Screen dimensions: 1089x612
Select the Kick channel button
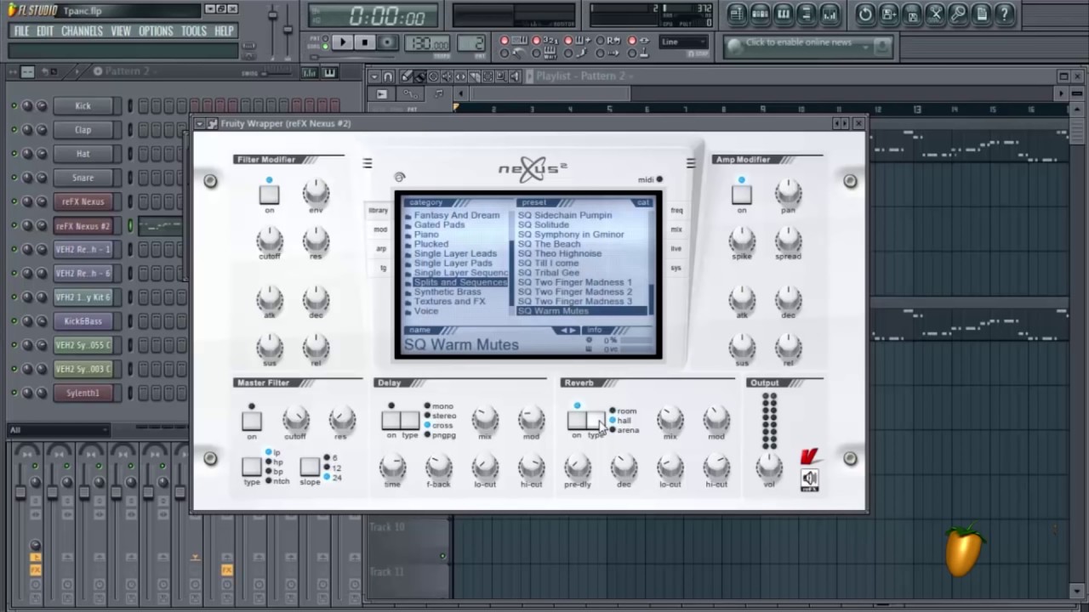(x=83, y=106)
